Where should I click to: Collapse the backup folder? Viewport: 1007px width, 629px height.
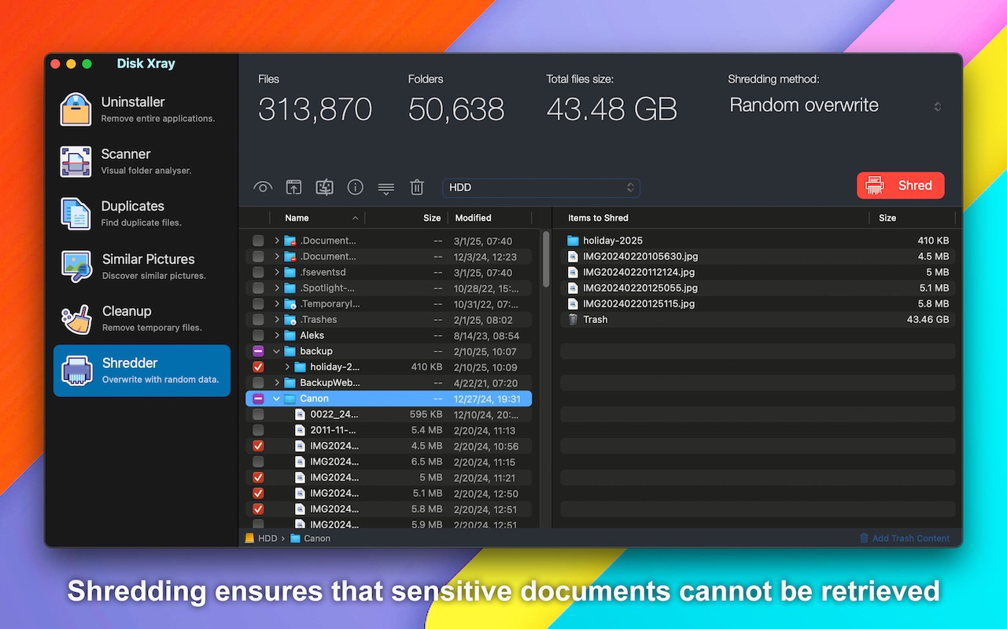click(277, 351)
